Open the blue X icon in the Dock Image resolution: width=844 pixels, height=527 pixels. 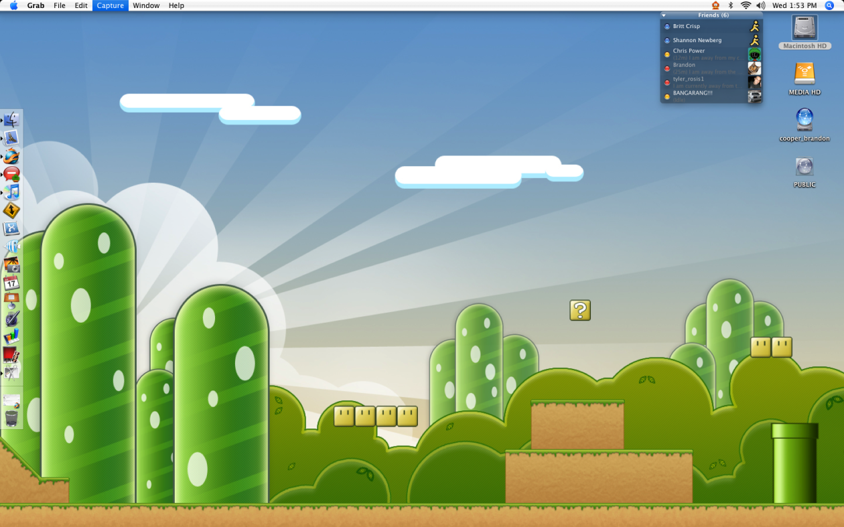(x=11, y=228)
